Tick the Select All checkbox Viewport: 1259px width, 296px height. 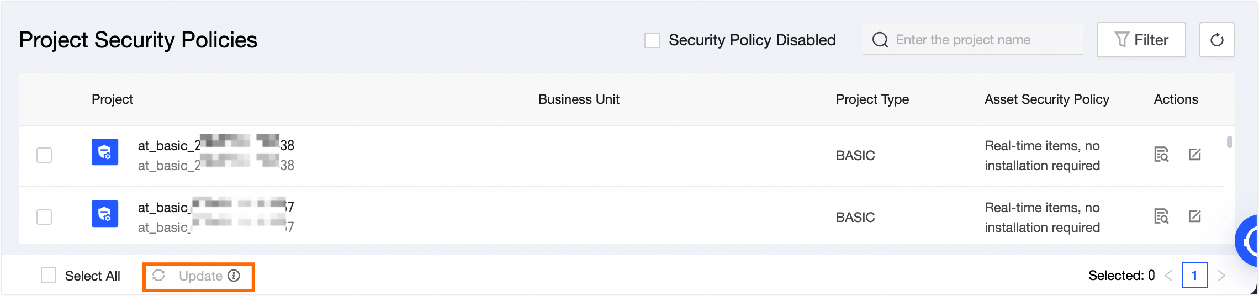[x=49, y=275]
